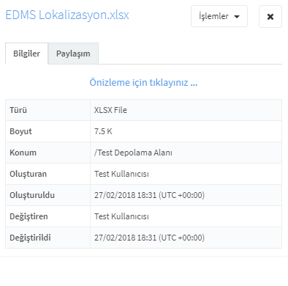Click the Önizleme için tıklayınız link

pos(143,83)
